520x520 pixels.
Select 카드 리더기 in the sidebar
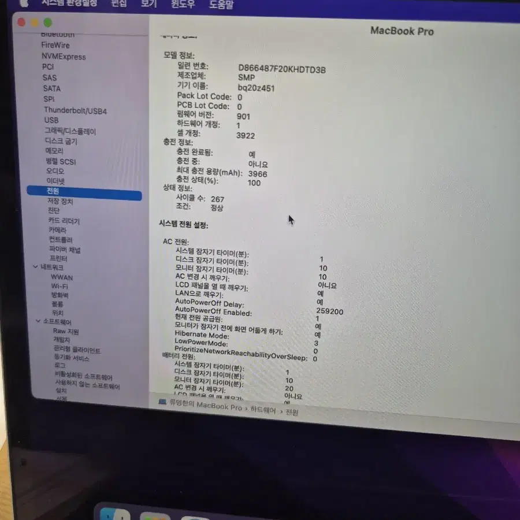pos(64,221)
